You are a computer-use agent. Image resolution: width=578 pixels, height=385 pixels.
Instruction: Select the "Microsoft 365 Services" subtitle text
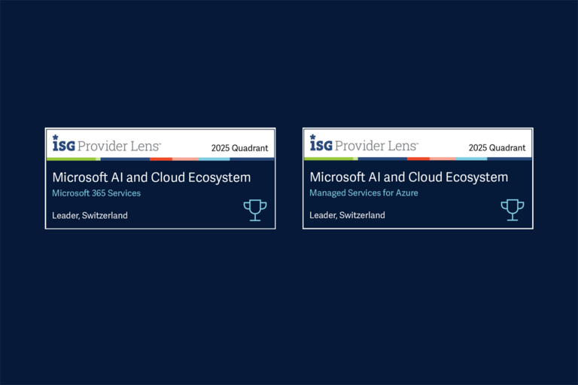click(96, 193)
